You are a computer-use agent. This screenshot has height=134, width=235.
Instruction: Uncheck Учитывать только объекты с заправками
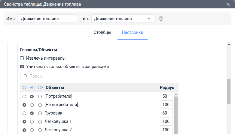click(22, 67)
